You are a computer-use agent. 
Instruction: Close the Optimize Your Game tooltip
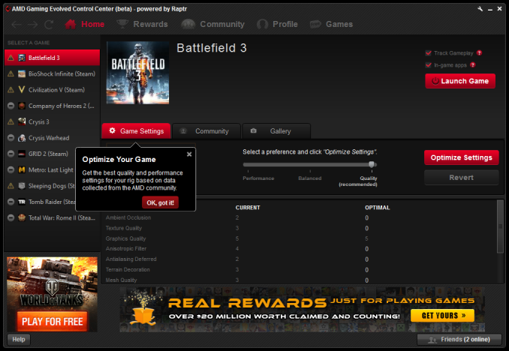pos(189,154)
